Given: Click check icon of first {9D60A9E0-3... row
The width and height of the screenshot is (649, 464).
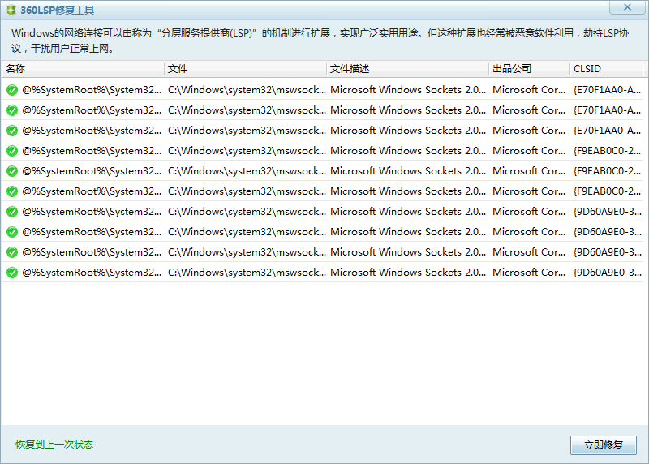Looking at the screenshot, I should pos(12,212).
